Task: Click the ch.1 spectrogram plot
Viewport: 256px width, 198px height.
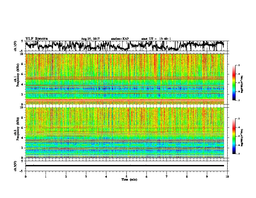Action: tap(125, 79)
